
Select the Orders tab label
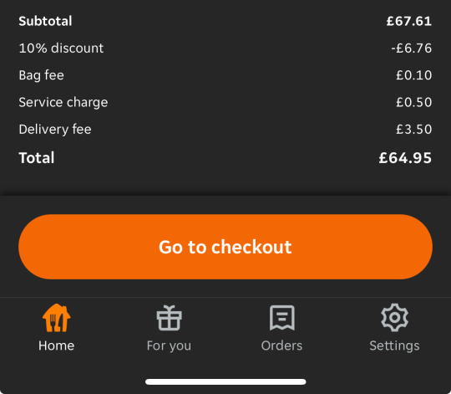pyautogui.click(x=282, y=345)
